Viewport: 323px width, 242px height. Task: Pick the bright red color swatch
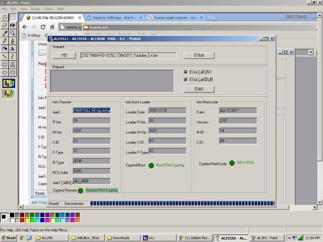(x=22, y=220)
